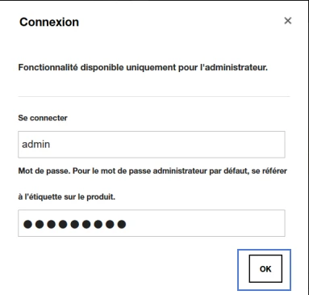The image size is (309, 295).
Task: Confirm the login with the OK button
Action: click(265, 268)
